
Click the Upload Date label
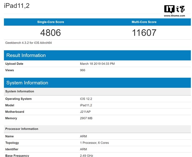pyautogui.click(x=14, y=64)
